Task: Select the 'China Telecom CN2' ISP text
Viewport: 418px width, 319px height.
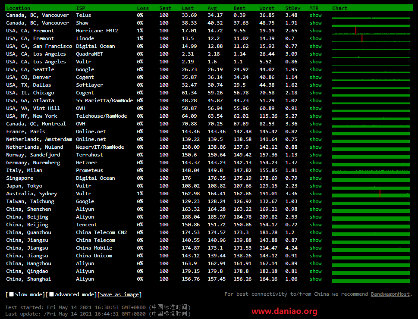Action: (x=101, y=232)
